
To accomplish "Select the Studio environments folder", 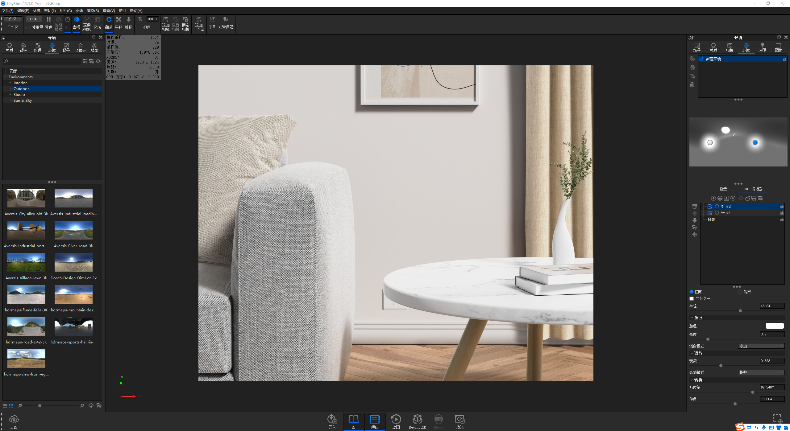I will (19, 94).
